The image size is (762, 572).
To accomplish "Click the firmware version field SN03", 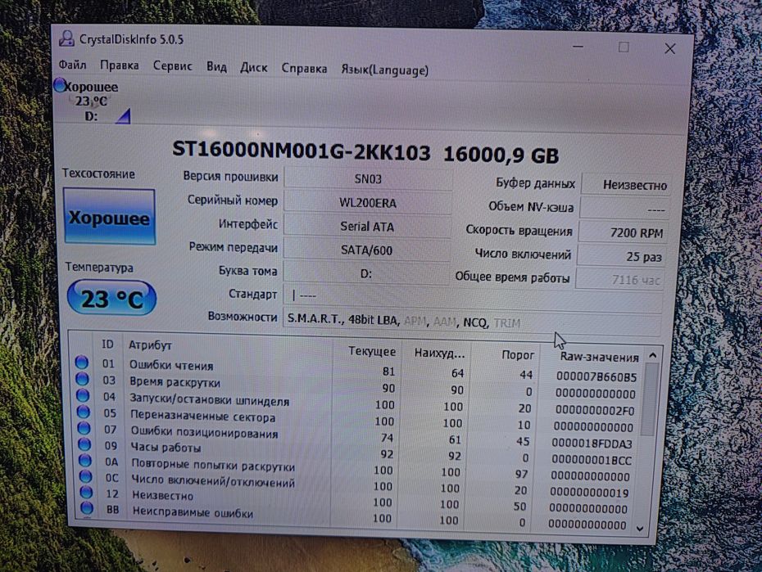I will (x=368, y=179).
